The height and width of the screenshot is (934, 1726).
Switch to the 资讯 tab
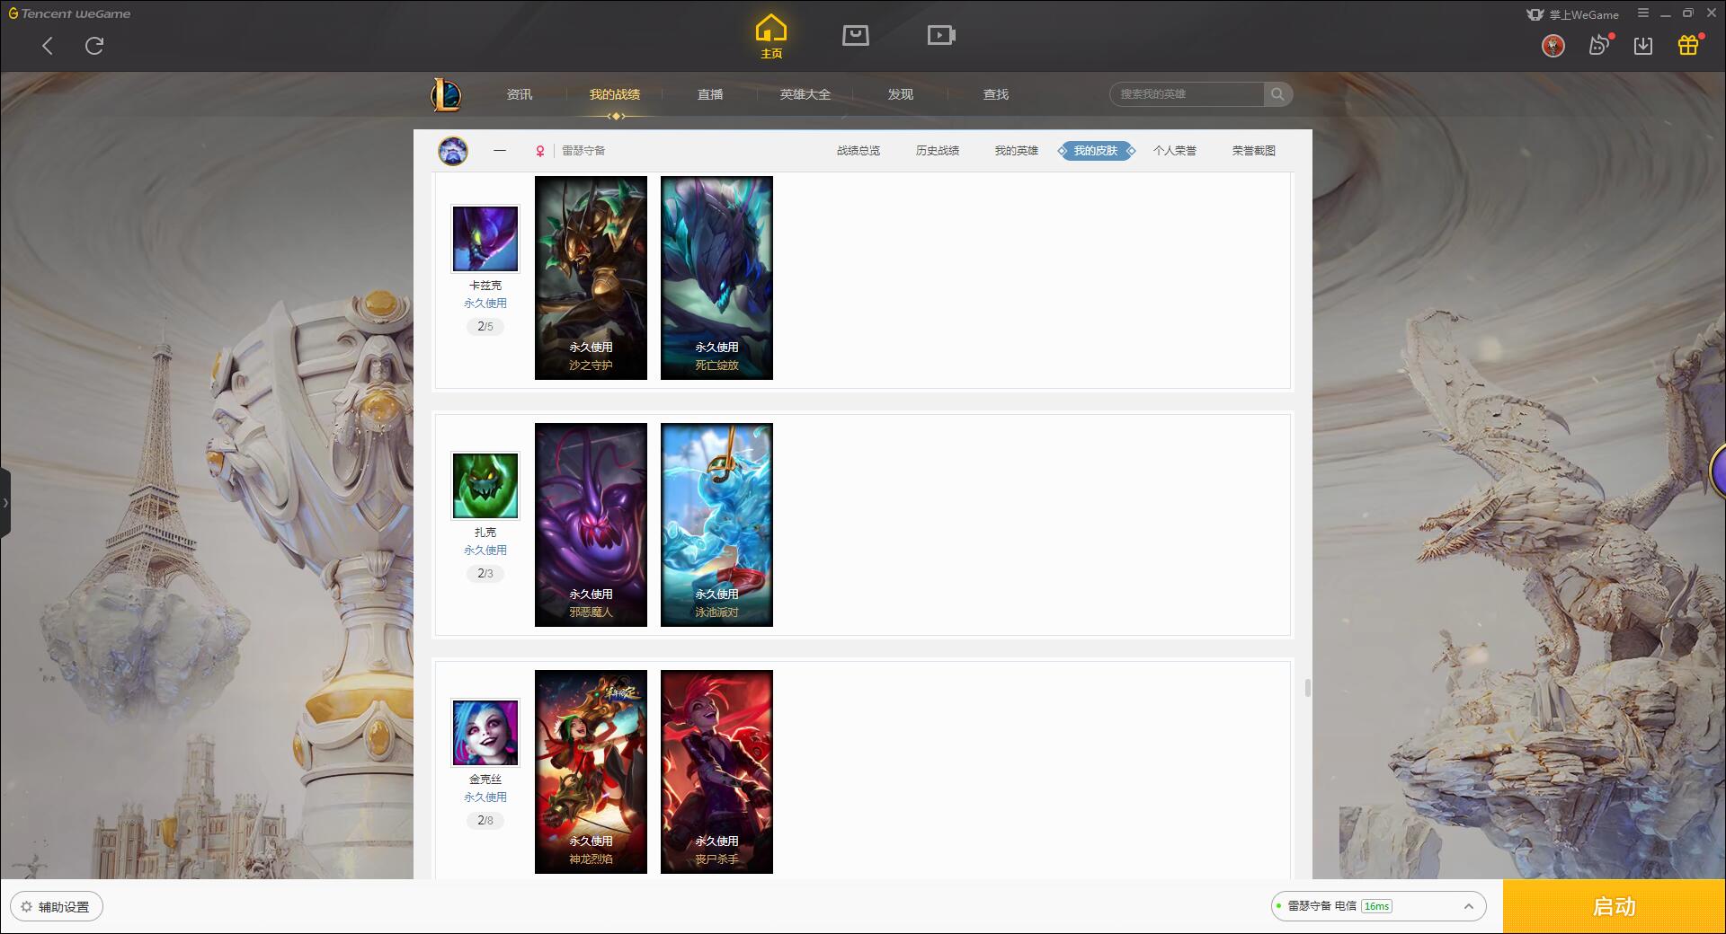520,94
